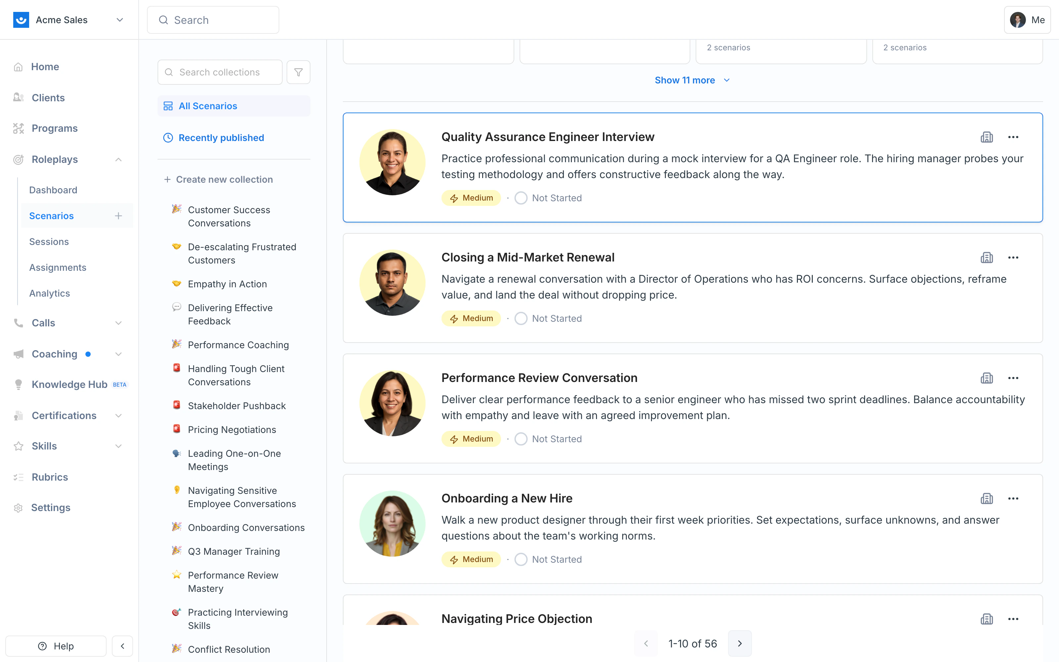Click the Settings gear icon

pyautogui.click(x=19, y=508)
